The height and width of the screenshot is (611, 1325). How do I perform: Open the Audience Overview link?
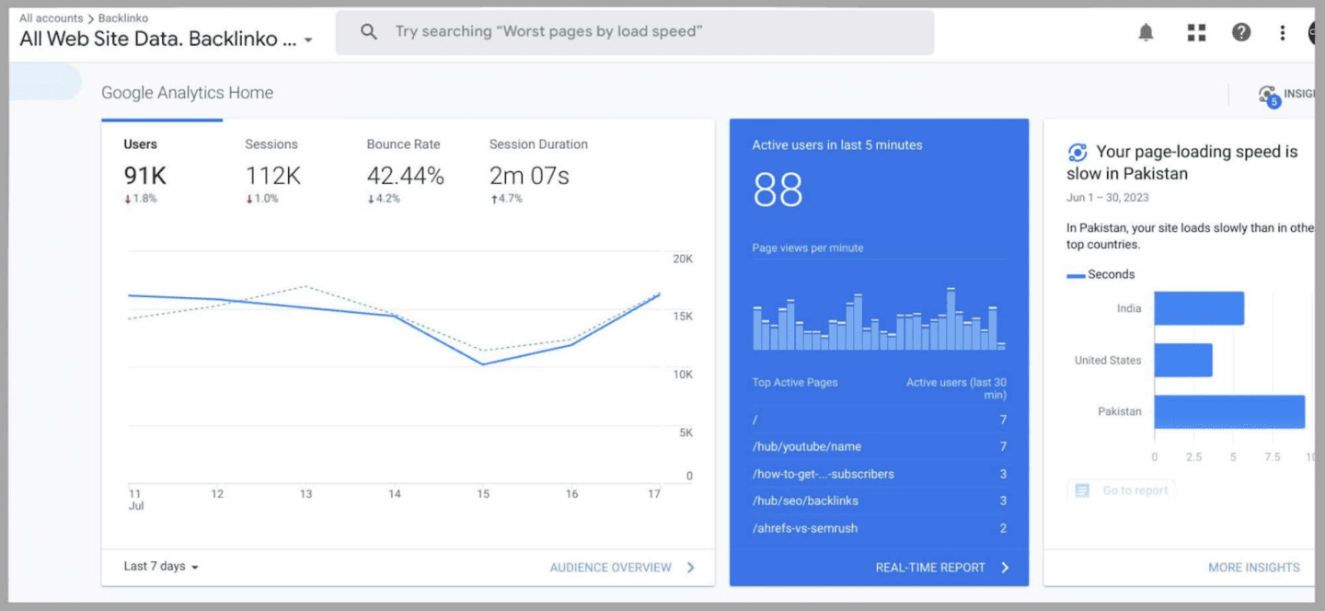(613, 567)
